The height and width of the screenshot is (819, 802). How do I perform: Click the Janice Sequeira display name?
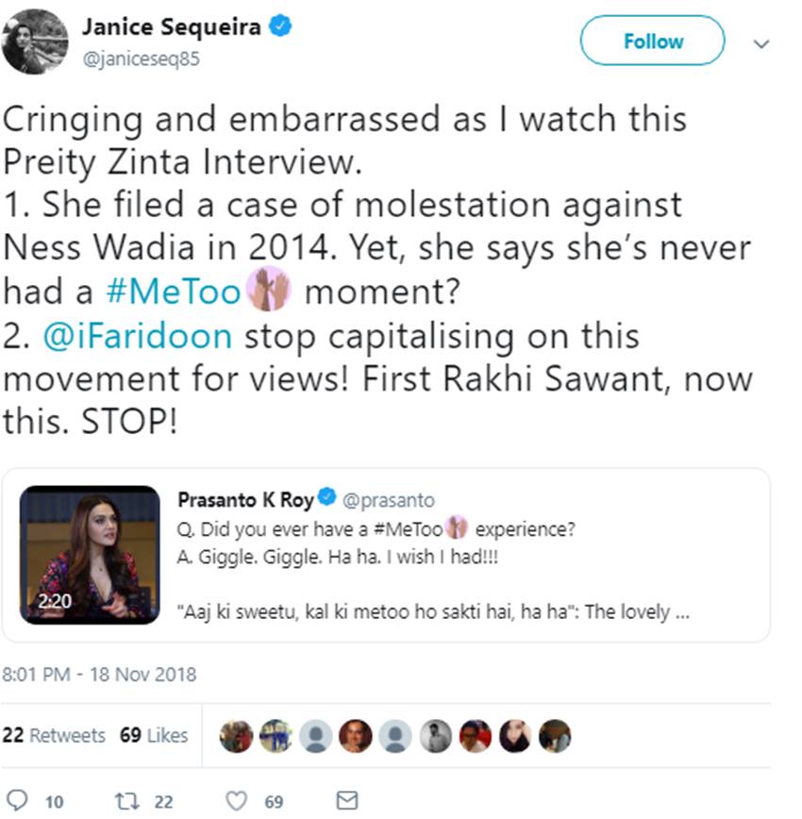coord(172,26)
